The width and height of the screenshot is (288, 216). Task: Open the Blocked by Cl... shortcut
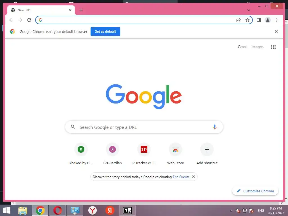pos(81,154)
